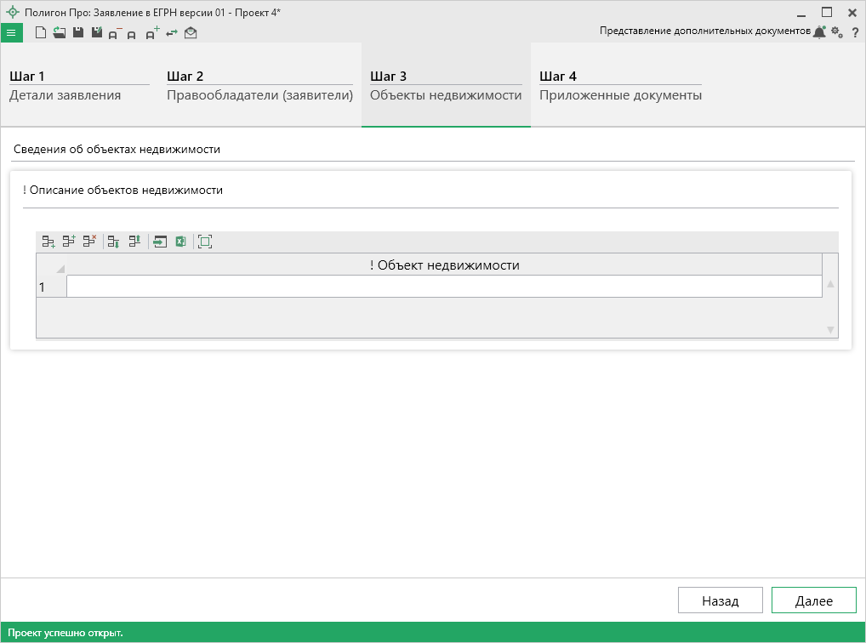866x643 pixels.
Task: Open the green hamburger main menu
Action: pyautogui.click(x=11, y=33)
